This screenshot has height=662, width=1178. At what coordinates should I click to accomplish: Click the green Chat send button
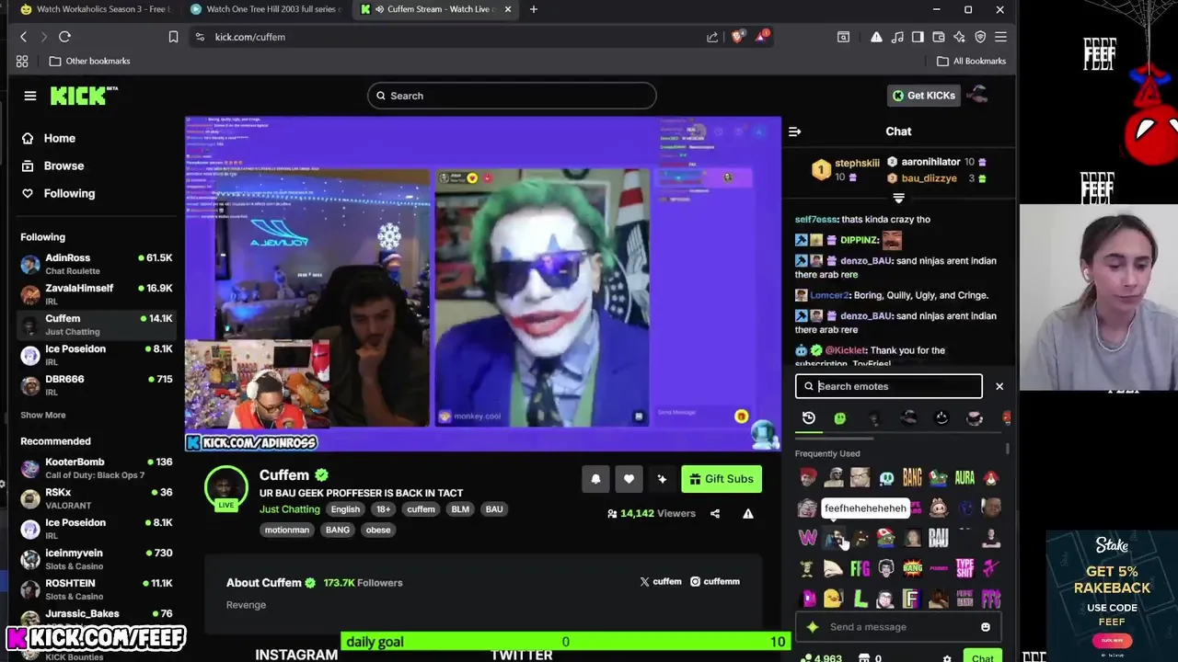point(982,656)
